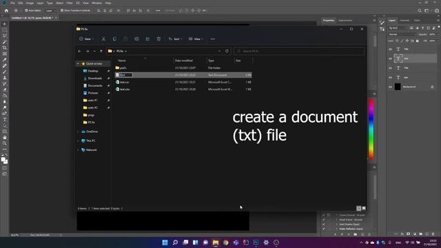Open the View dropdown in File Explorer
This screenshot has height=248, width=441.
point(196,39)
